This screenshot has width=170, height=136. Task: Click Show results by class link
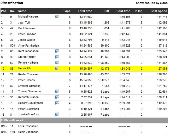(152, 3)
